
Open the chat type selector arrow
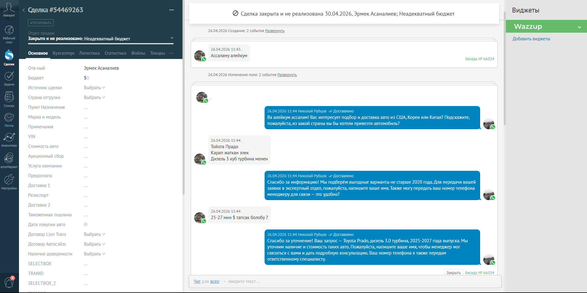click(224, 281)
